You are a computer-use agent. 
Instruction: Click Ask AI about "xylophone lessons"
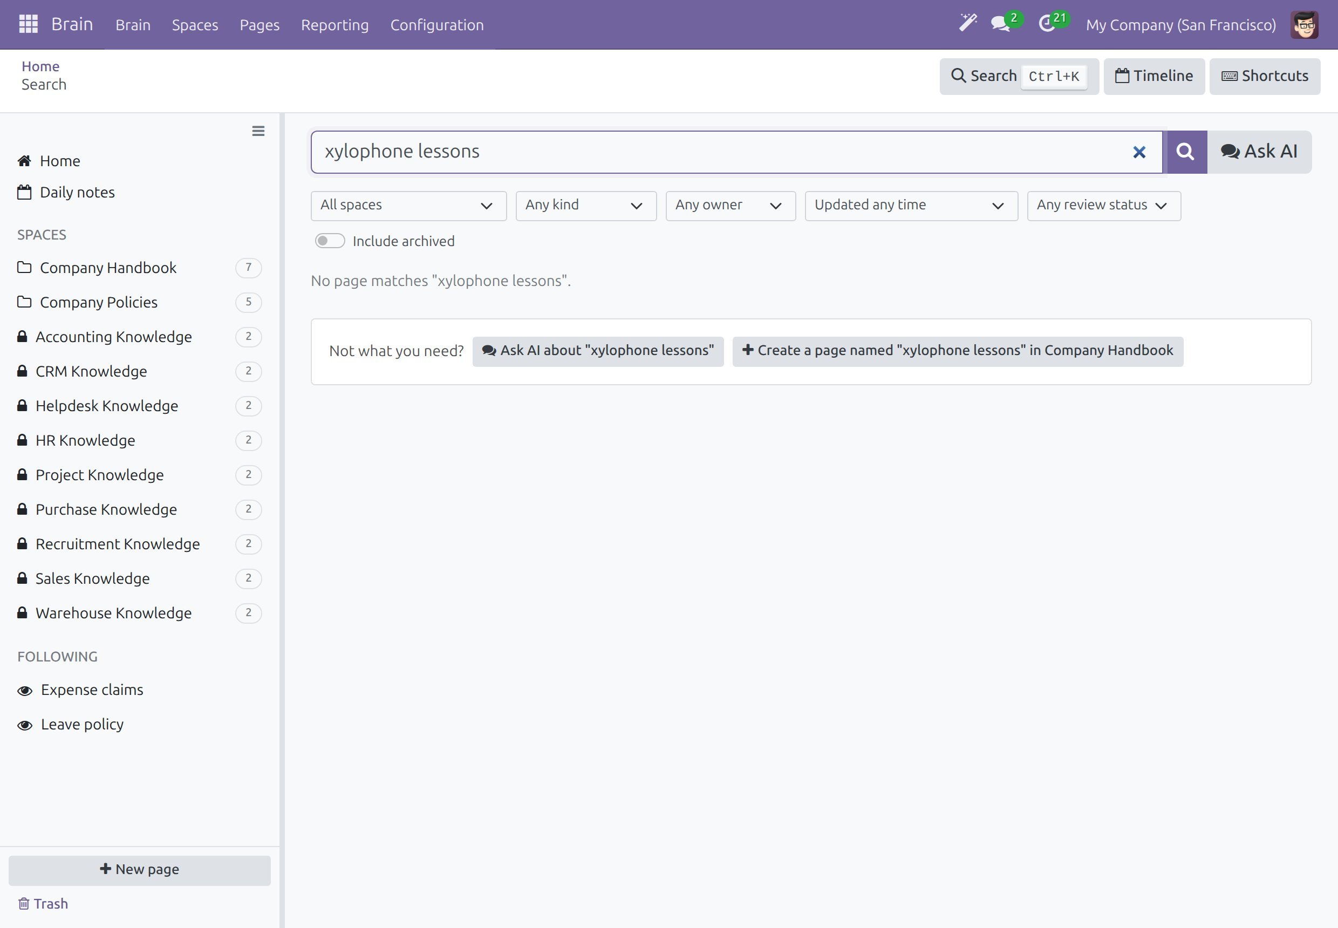(598, 351)
